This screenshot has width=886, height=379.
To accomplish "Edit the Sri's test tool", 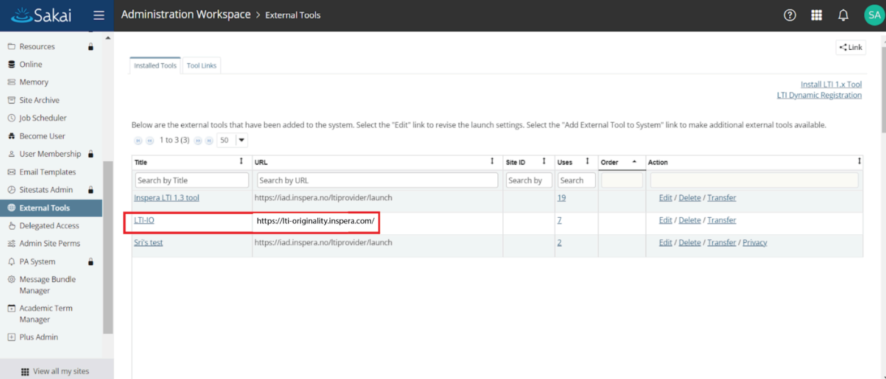I will pos(665,243).
